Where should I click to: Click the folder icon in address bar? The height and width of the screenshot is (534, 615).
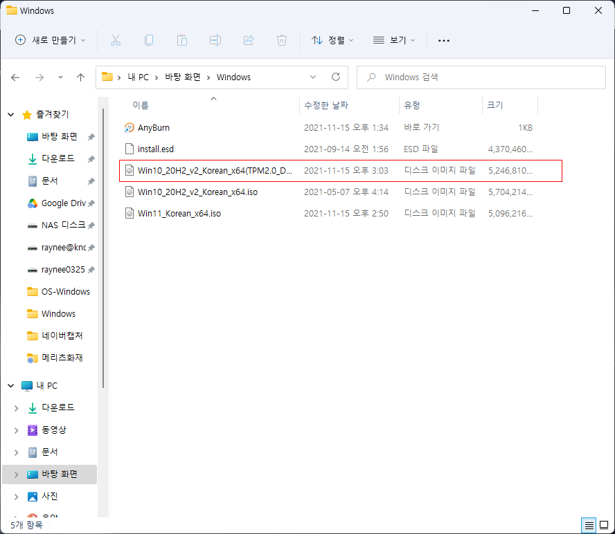[x=107, y=77]
